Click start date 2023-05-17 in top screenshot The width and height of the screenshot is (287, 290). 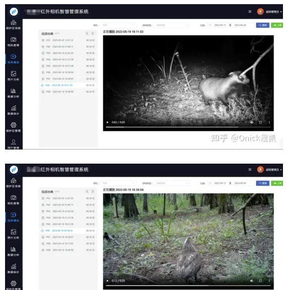(220, 25)
